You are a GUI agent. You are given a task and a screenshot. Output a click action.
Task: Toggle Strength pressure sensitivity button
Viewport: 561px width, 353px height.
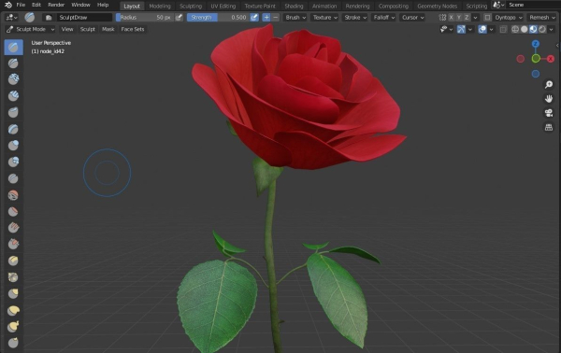(x=254, y=18)
